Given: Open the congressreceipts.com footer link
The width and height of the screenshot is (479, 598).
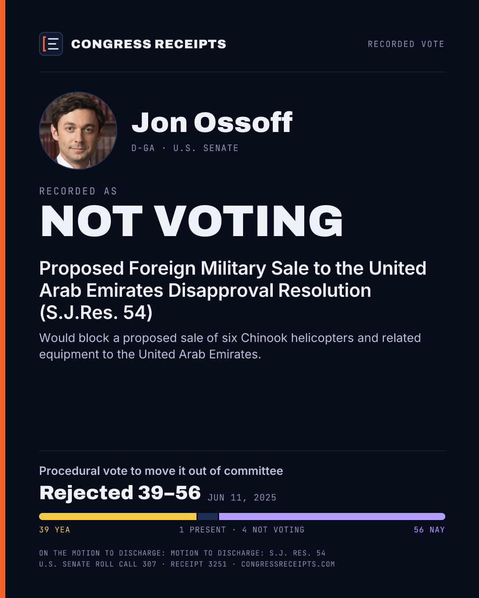Looking at the screenshot, I should pyautogui.click(x=288, y=564).
